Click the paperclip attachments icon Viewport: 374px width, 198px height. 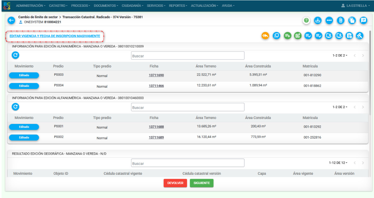pos(341,20)
